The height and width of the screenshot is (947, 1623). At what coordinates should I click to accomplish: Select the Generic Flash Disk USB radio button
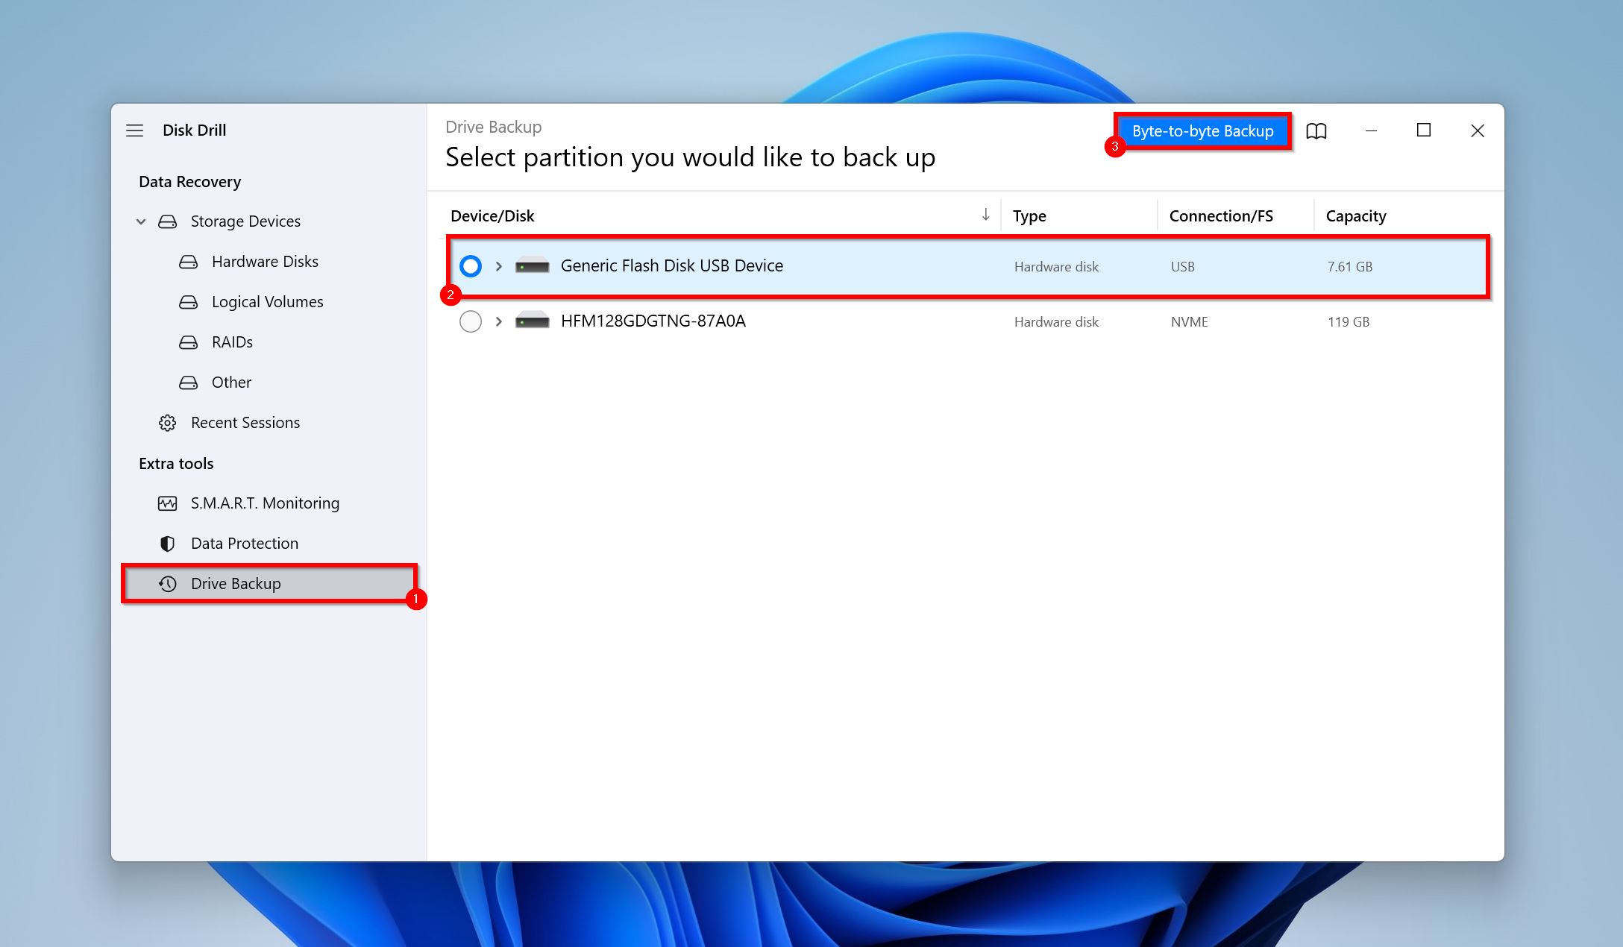(x=470, y=266)
